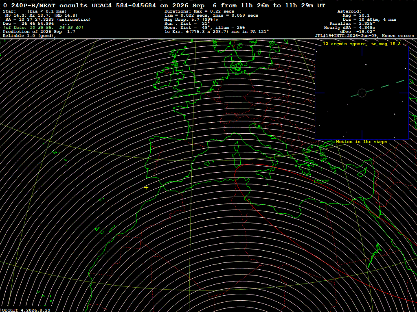Click the JPL#19 orbit source text
This screenshot has width=417, height=312.
tap(364, 36)
